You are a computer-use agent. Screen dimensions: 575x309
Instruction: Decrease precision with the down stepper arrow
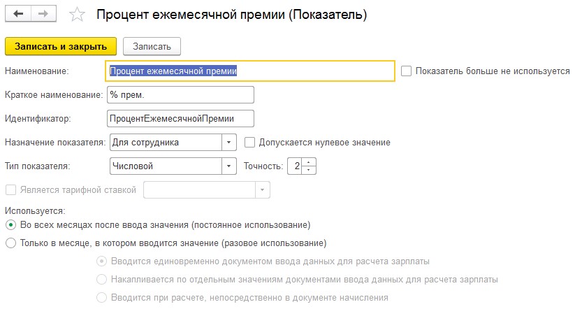tap(309, 170)
